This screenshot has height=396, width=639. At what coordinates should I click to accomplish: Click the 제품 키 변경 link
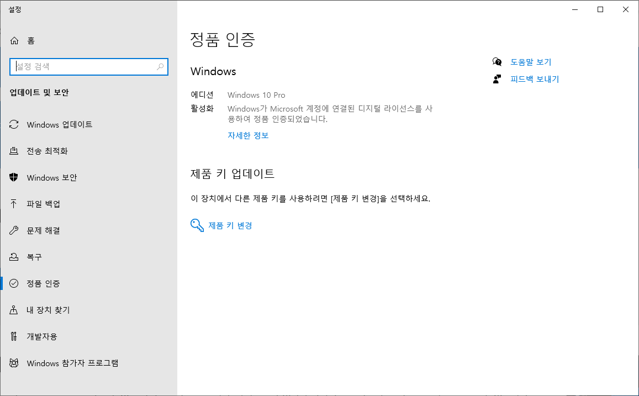pyautogui.click(x=230, y=225)
